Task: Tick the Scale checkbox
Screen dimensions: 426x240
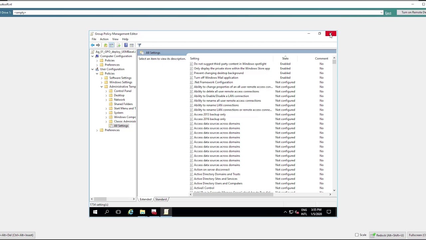Action: (357, 235)
